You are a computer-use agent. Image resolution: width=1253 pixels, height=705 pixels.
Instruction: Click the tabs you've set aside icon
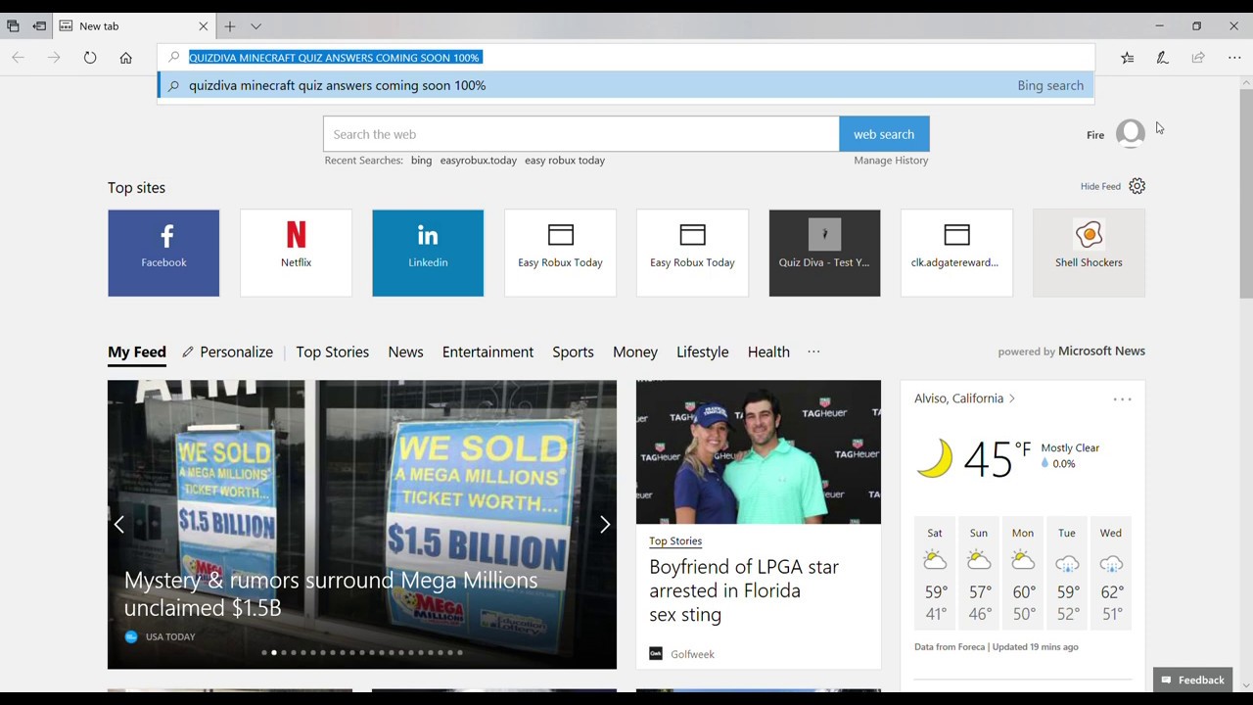coord(13,26)
